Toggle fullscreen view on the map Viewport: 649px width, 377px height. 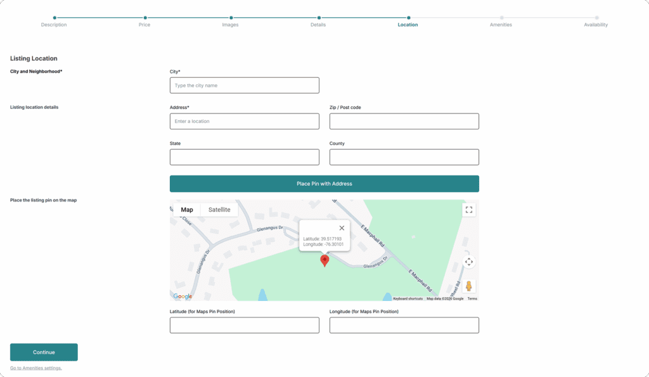click(x=468, y=210)
